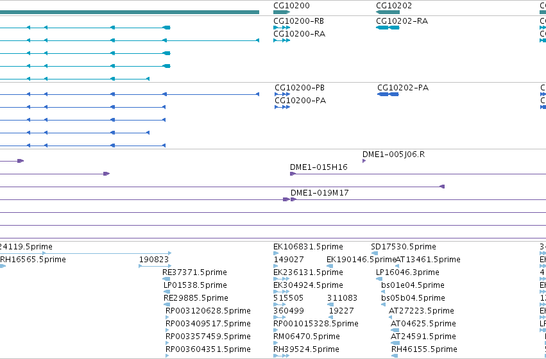
Task: Click the bs01e04.5prime label
Action: point(413,285)
